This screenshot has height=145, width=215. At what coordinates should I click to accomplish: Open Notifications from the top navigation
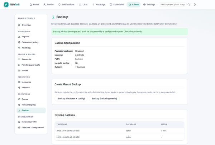tap(66, 5)
